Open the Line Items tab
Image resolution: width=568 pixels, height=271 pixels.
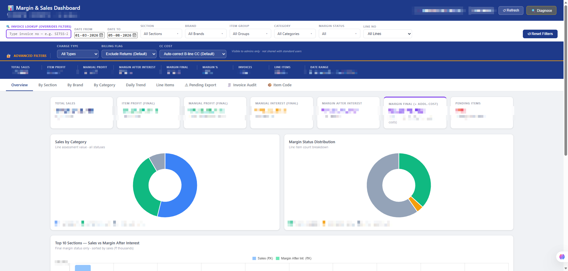[165, 85]
